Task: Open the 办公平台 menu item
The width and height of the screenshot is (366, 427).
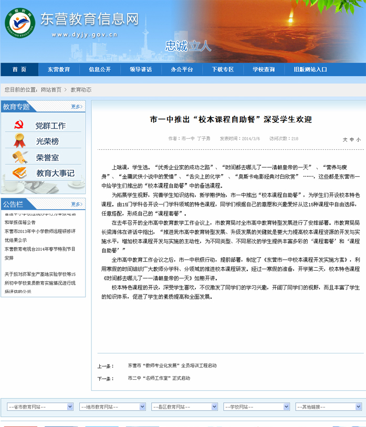Action: [x=182, y=69]
